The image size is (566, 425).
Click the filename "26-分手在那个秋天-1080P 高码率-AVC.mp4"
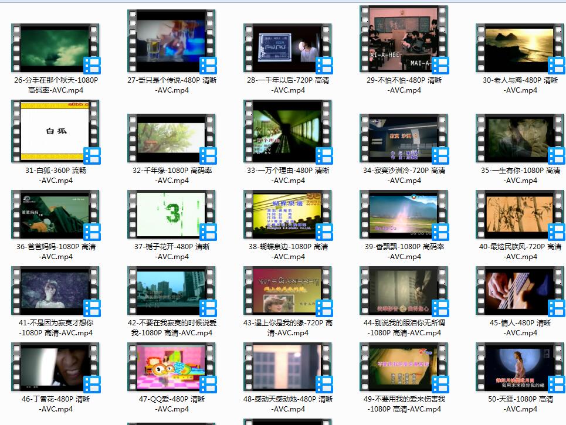tap(56, 85)
